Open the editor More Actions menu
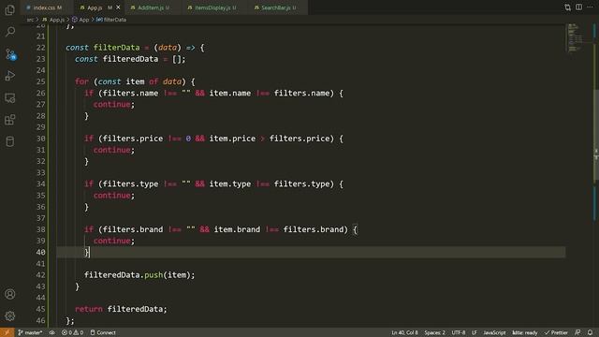Viewport: 599px width, 337px height. pos(591,7)
